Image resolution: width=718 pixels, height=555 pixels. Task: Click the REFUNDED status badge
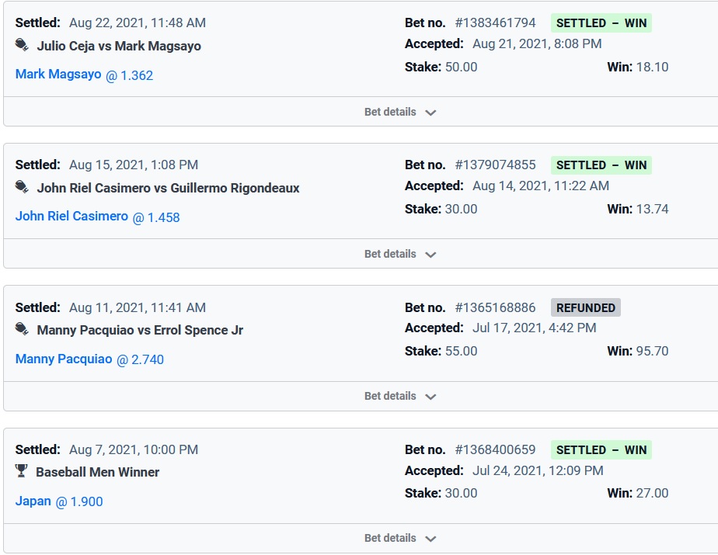[586, 307]
